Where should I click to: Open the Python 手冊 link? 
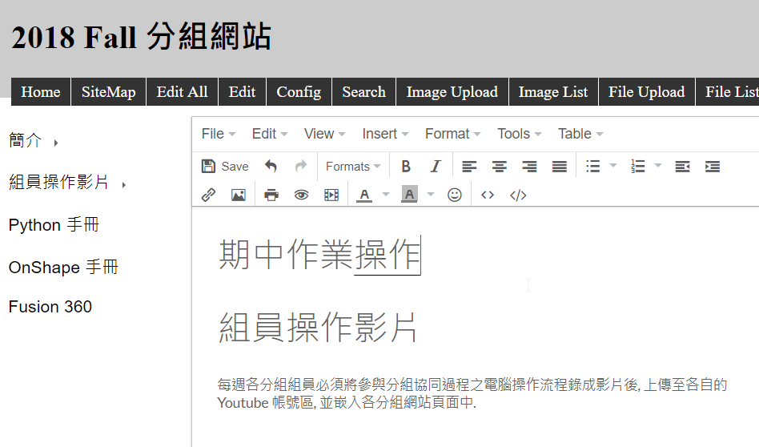54,225
